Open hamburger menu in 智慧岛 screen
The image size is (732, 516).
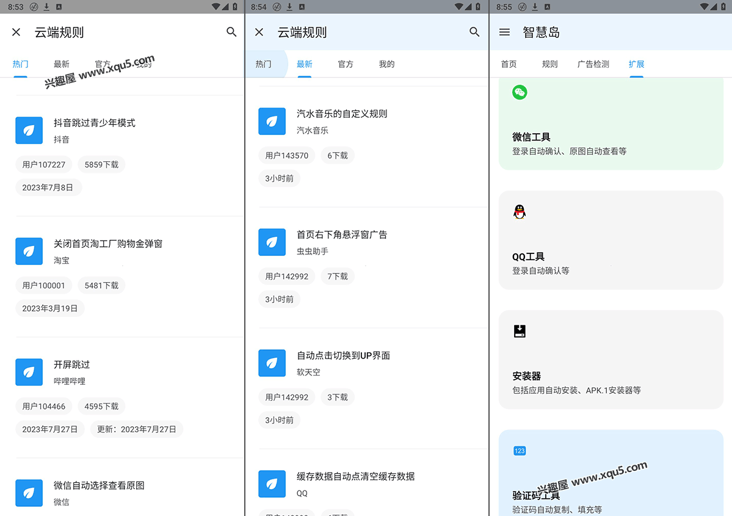click(x=504, y=32)
